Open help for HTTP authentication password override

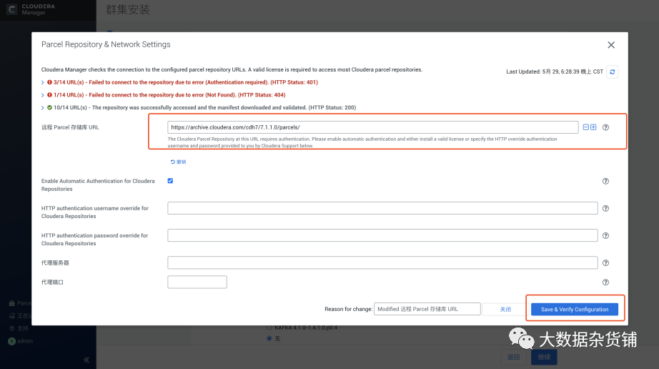pyautogui.click(x=605, y=236)
